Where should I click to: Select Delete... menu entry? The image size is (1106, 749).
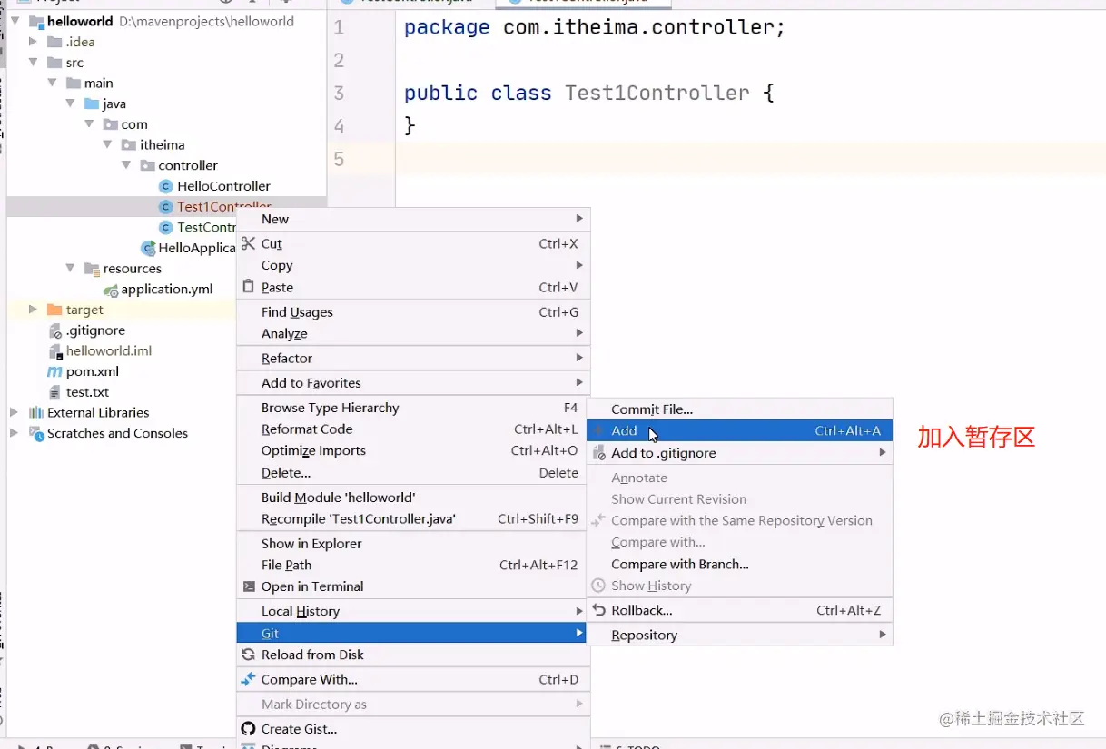tap(413, 472)
